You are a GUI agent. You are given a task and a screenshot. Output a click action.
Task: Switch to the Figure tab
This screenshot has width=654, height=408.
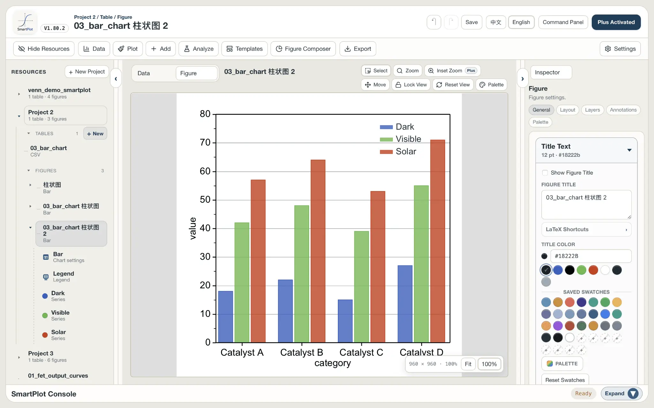click(x=196, y=73)
